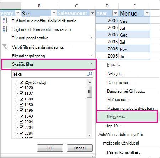Image resolution: width=160 pixels, height=158 pixels.
Task: Click the clear filter funnel icon
Action: [5, 47]
